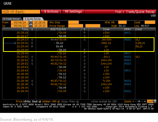Click the Low 49.917 value

[145, 26]
